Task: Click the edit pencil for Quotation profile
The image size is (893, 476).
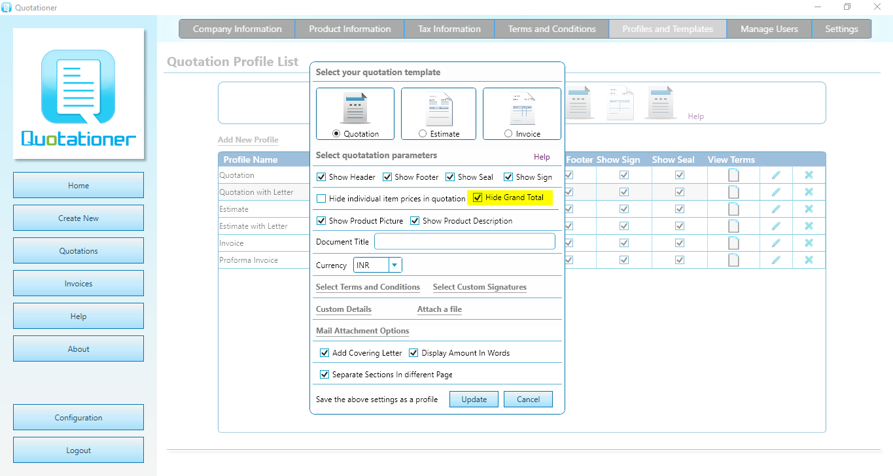Action: click(x=776, y=175)
